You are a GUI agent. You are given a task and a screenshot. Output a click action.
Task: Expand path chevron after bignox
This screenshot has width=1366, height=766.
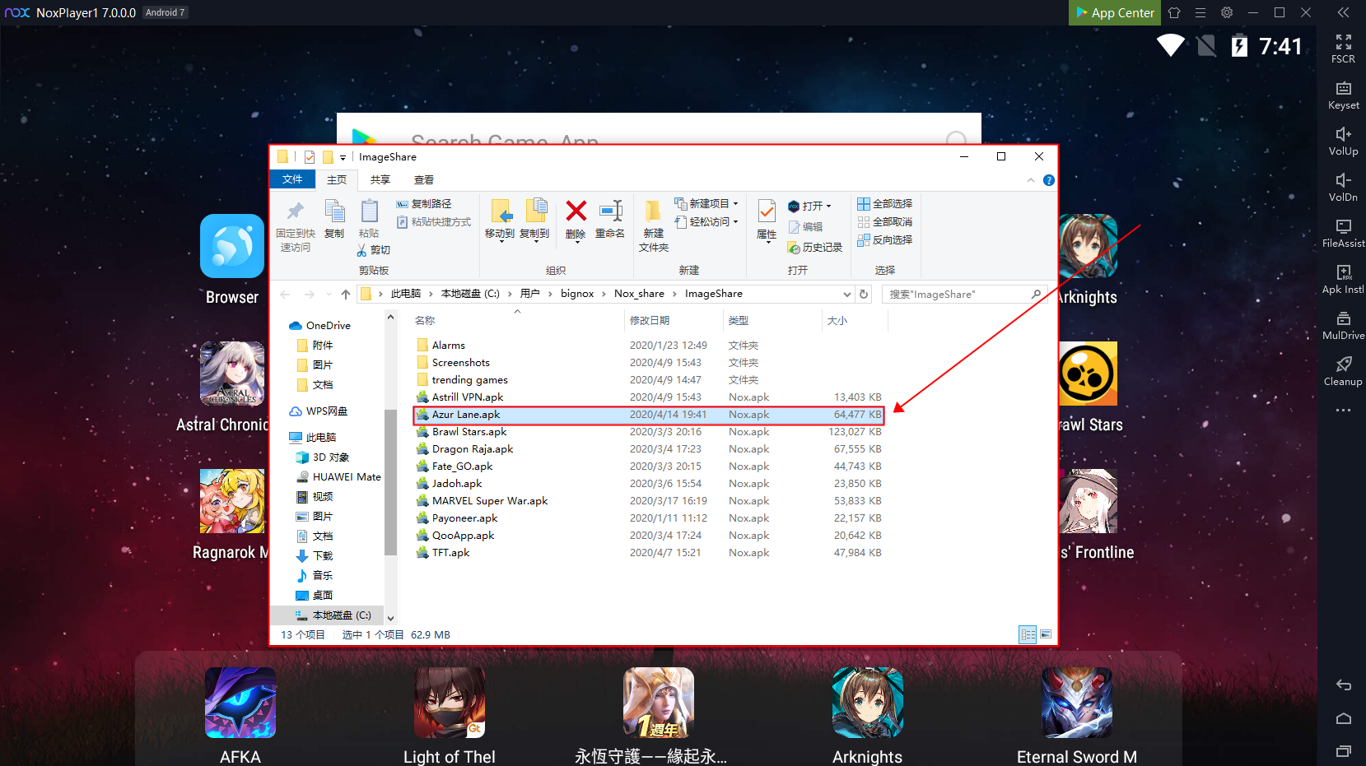click(x=604, y=294)
